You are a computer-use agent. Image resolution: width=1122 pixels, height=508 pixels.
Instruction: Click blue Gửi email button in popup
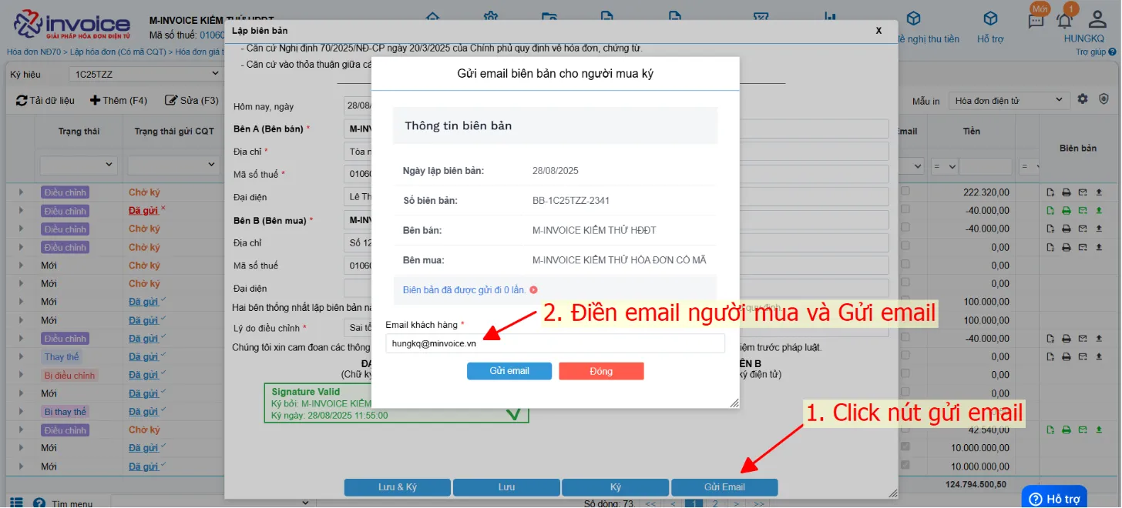(x=509, y=371)
